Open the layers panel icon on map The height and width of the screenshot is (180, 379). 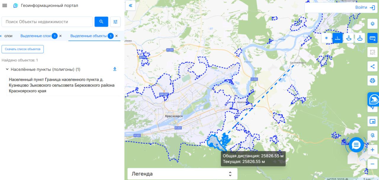(x=372, y=24)
